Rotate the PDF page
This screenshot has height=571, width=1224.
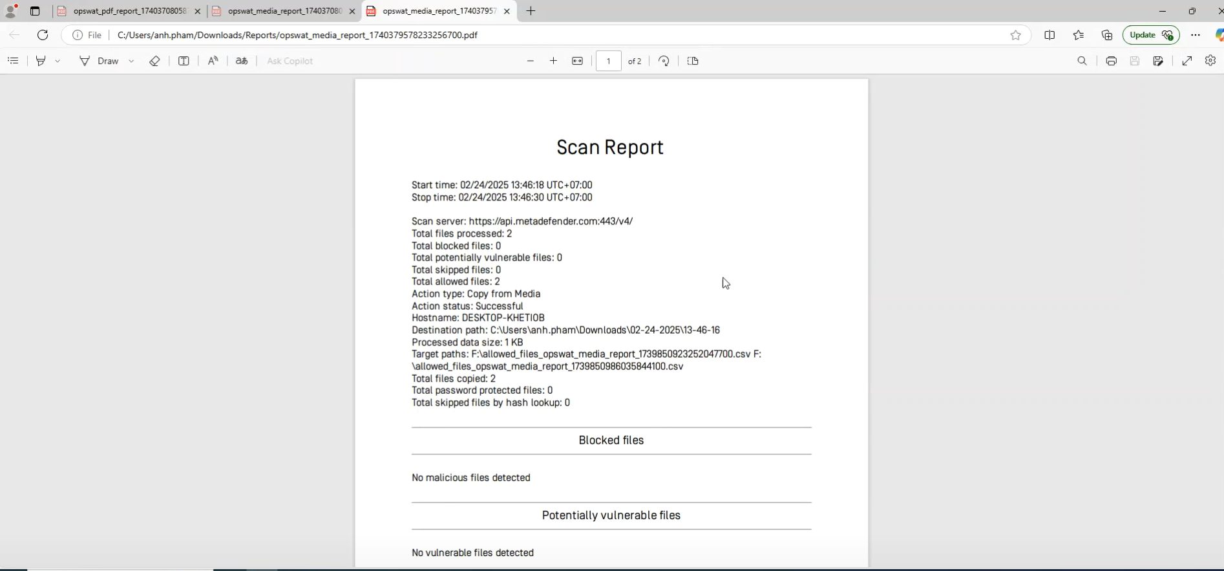tap(664, 61)
